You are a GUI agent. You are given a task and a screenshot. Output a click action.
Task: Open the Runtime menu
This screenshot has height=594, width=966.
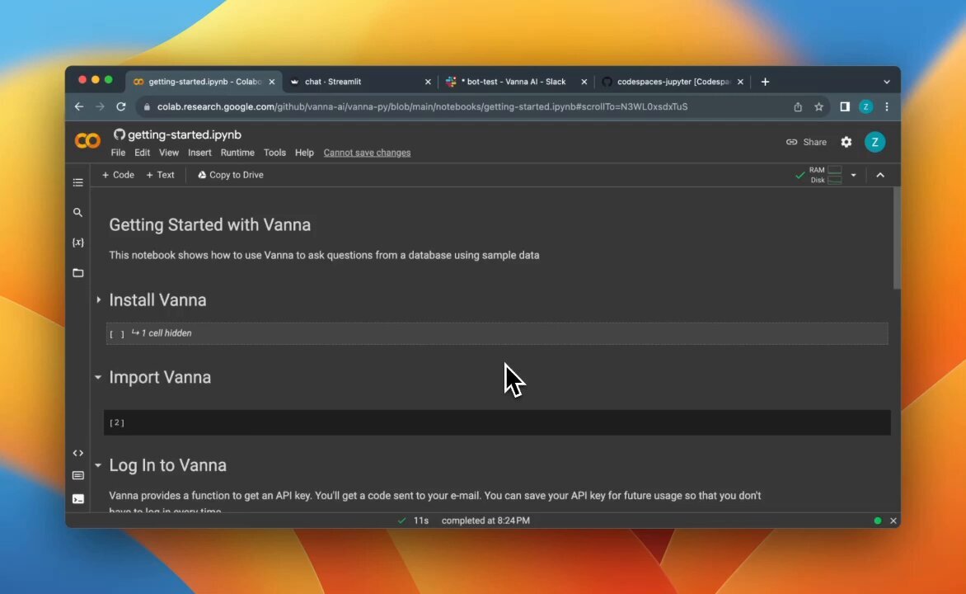click(237, 153)
